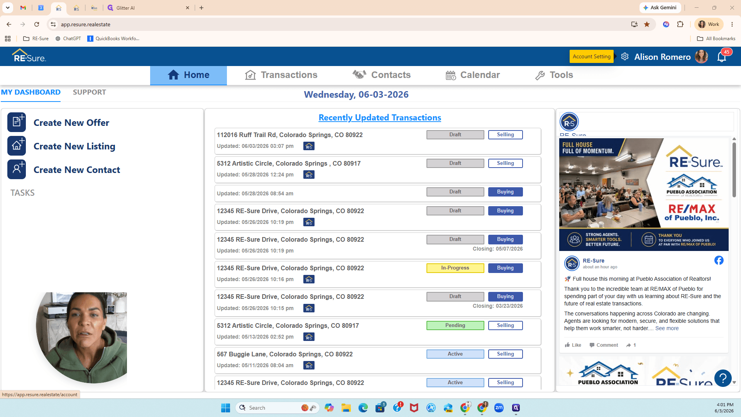Like the RE-Sure Facebook post
This screenshot has width=741, height=417.
tap(573, 345)
